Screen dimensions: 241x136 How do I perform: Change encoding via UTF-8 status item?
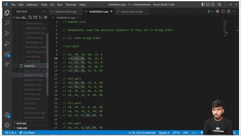(176, 133)
